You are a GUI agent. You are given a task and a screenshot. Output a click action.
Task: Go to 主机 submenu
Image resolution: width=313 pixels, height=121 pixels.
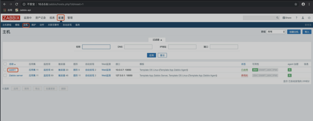(x=26, y=25)
